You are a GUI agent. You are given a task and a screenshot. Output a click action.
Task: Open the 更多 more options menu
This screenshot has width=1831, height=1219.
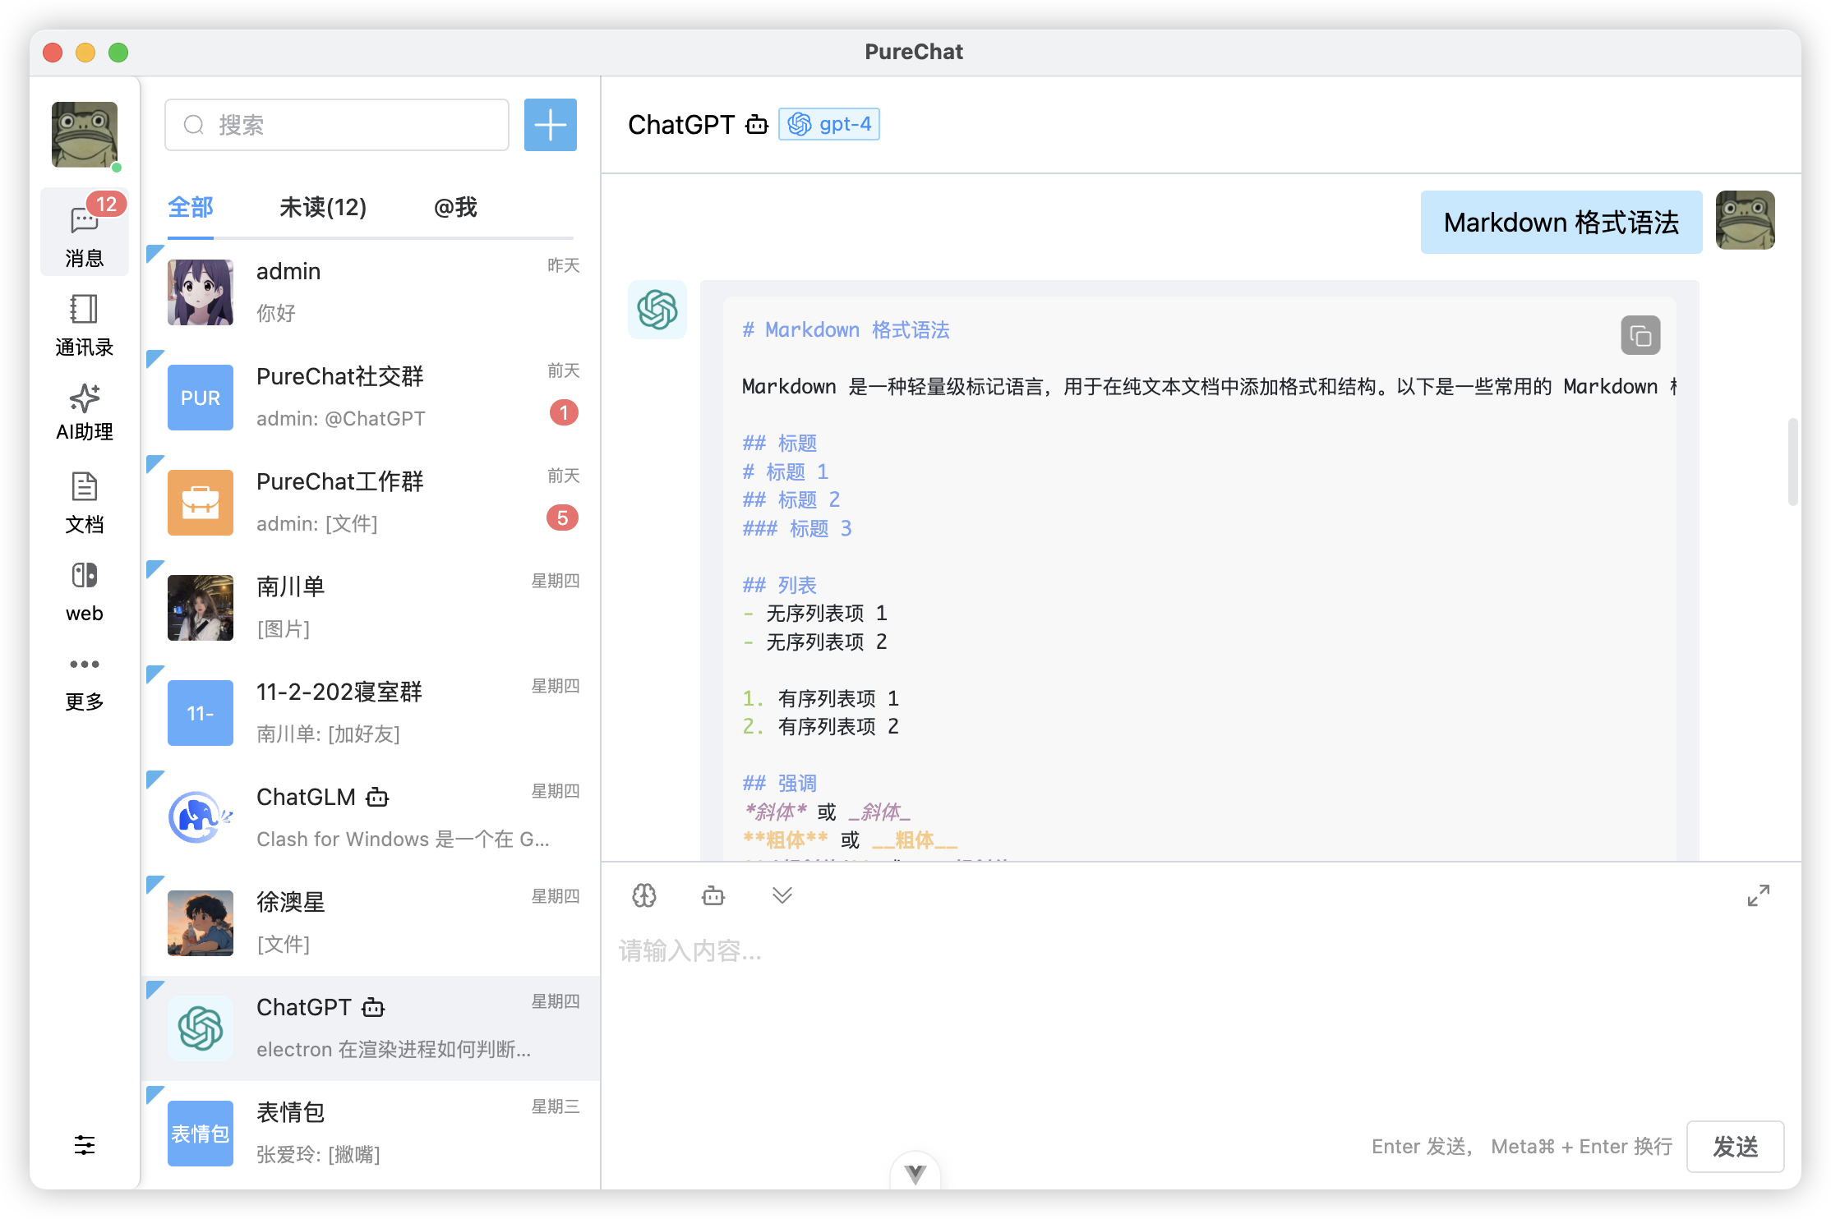tap(84, 683)
